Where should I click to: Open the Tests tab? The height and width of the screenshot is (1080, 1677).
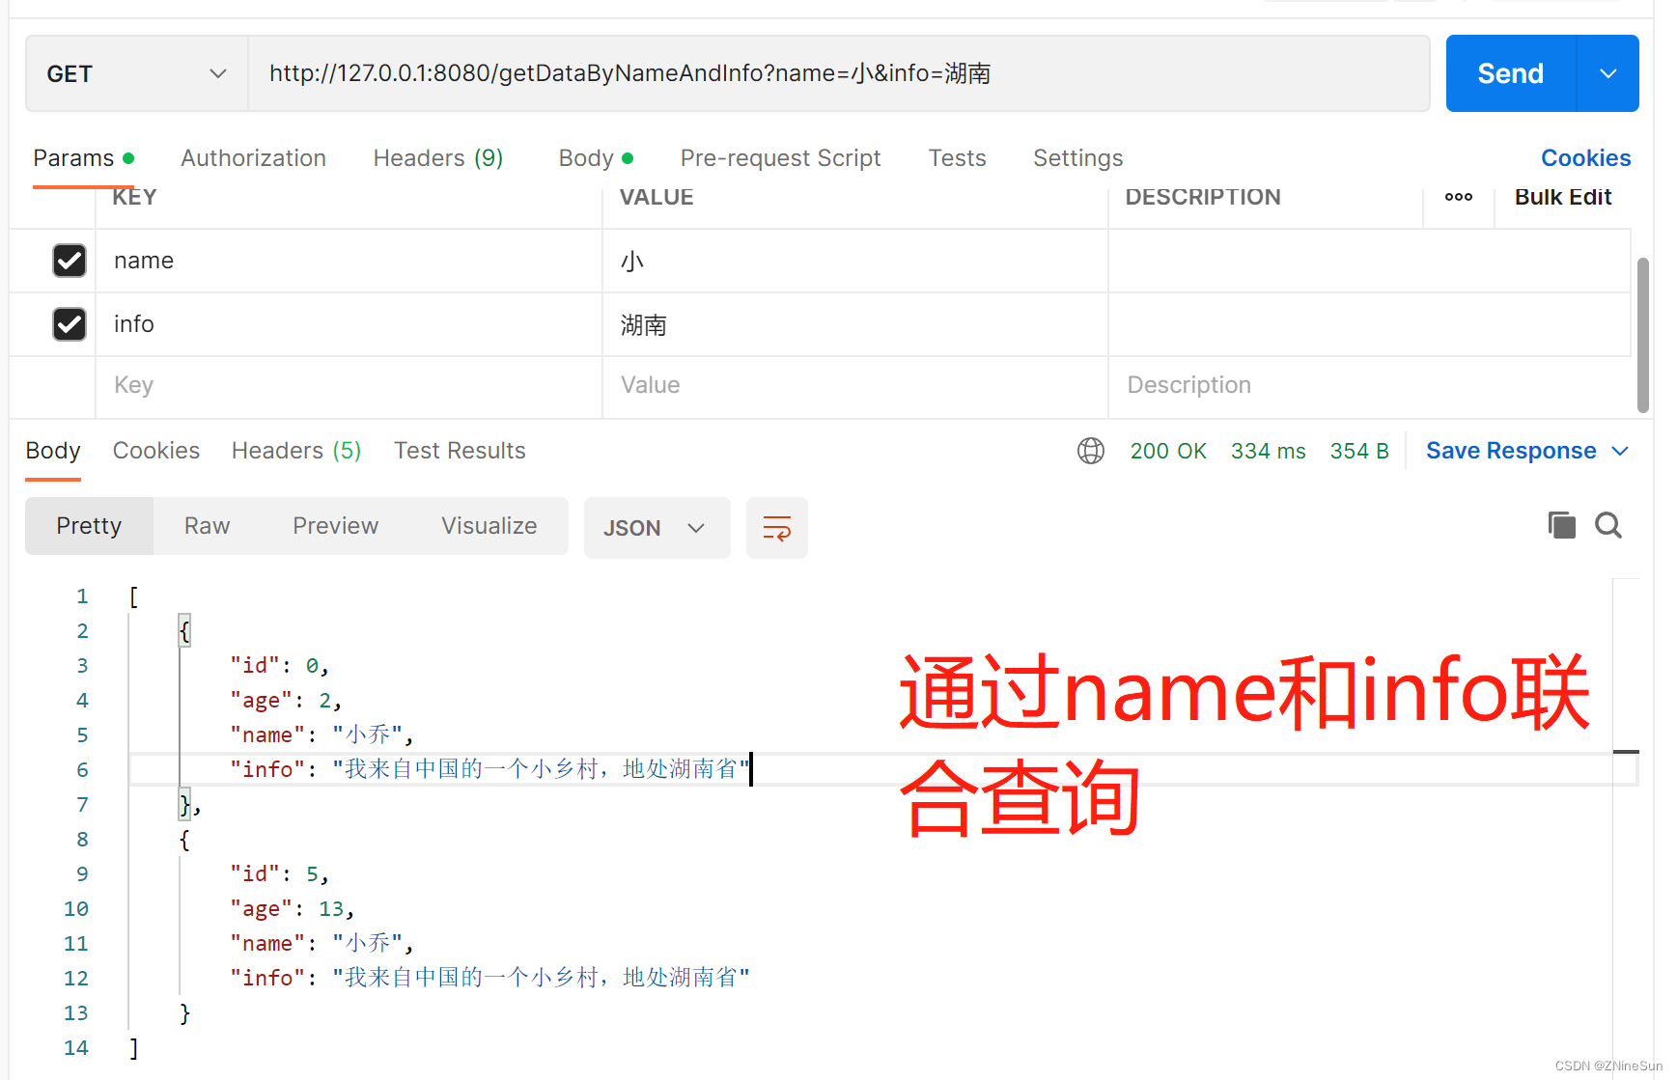pyautogui.click(x=957, y=157)
